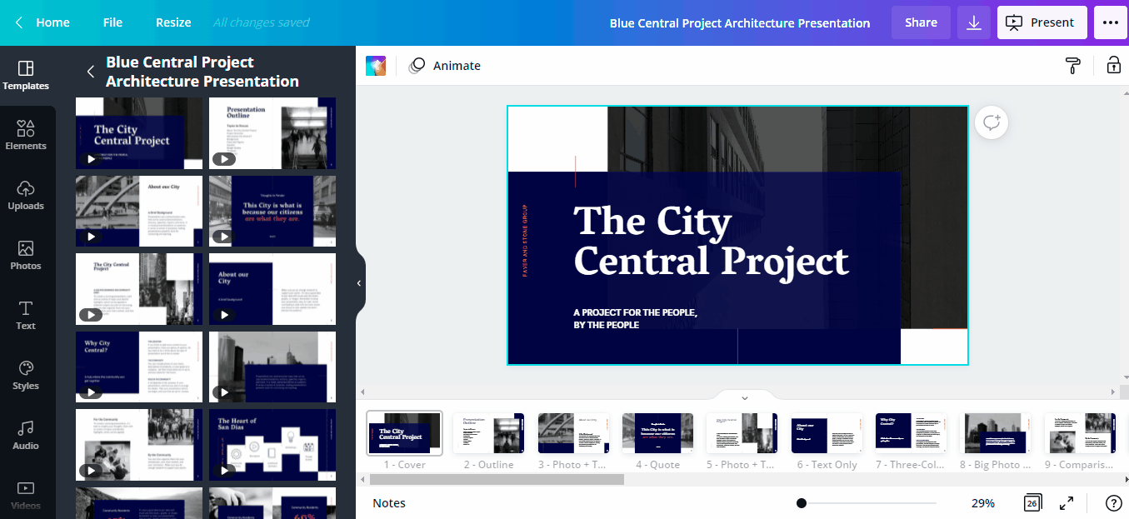1129x519 pixels.
Task: Open the Elements panel in the sidebar
Action: pos(26,134)
